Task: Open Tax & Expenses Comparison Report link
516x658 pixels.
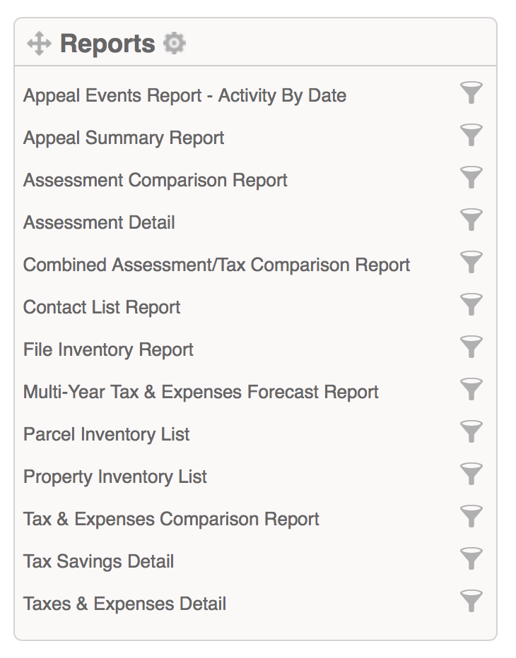Action: 171,520
